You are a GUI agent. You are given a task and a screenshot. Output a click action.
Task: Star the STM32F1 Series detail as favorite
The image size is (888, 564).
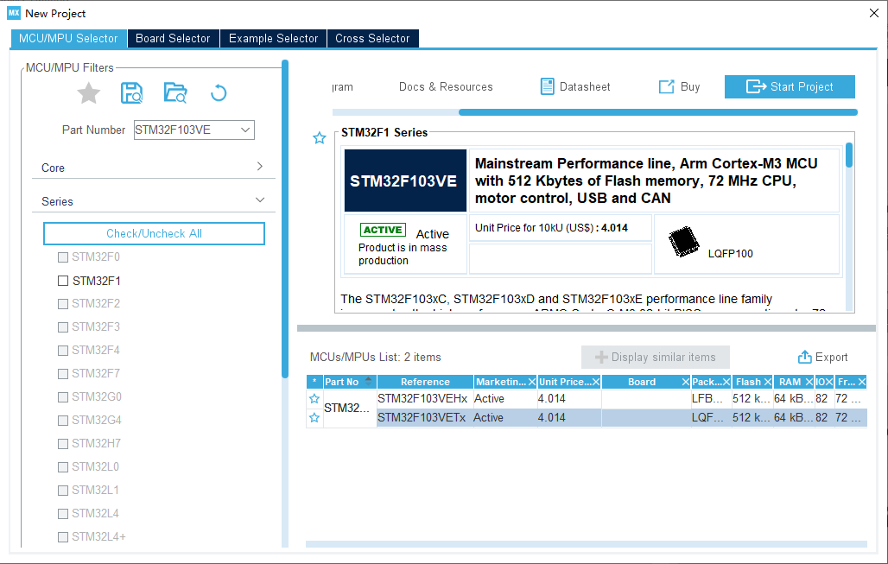pos(320,137)
